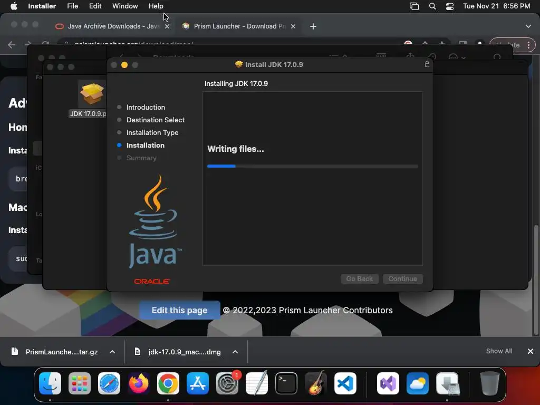
Task: Open Control Center in menu bar
Action: [x=450, y=6]
